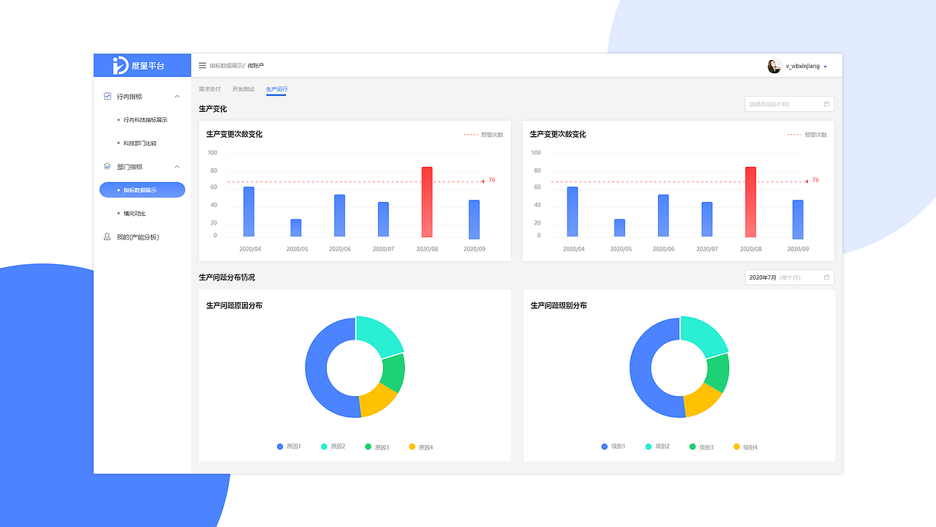
Task: Click the 行内指标 checklist icon
Action: pyautogui.click(x=107, y=96)
